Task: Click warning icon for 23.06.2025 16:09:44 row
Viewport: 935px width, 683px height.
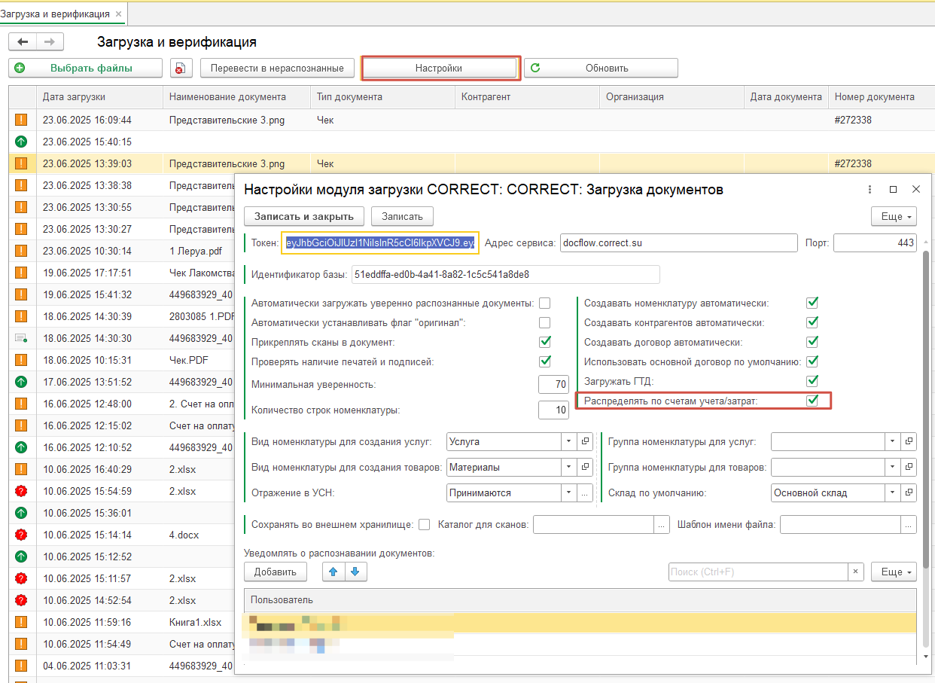Action: pos(21,120)
